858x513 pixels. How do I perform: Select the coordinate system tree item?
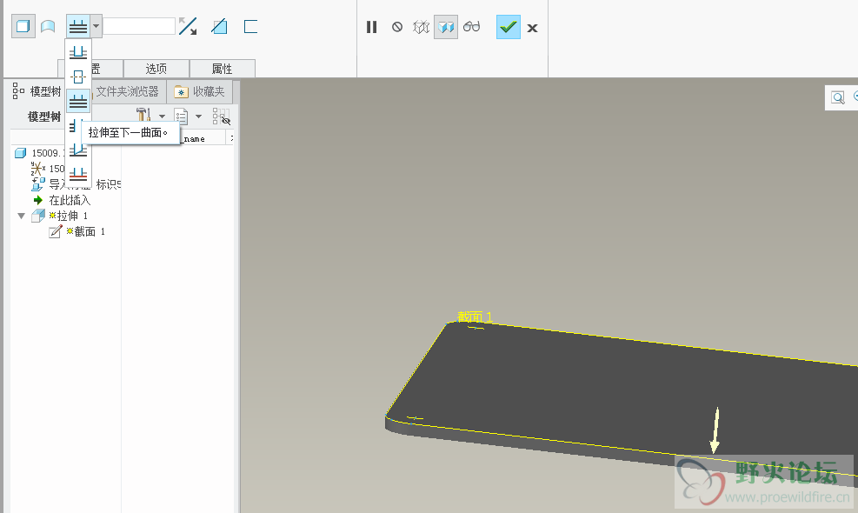tap(48, 168)
